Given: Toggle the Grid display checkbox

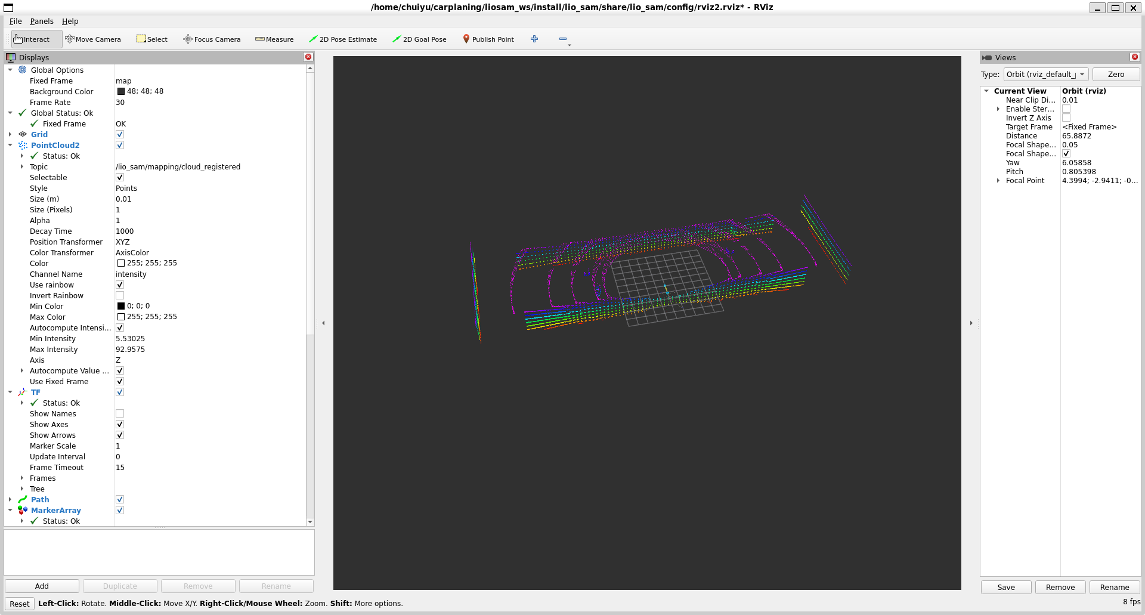Looking at the screenshot, I should pyautogui.click(x=120, y=135).
